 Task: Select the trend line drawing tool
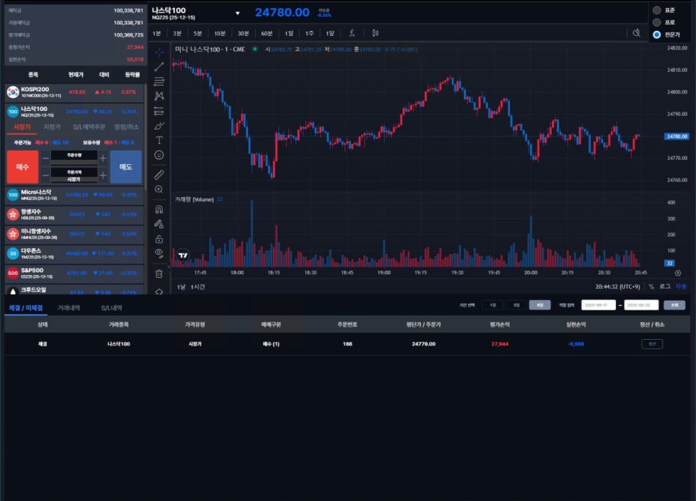[x=159, y=66]
